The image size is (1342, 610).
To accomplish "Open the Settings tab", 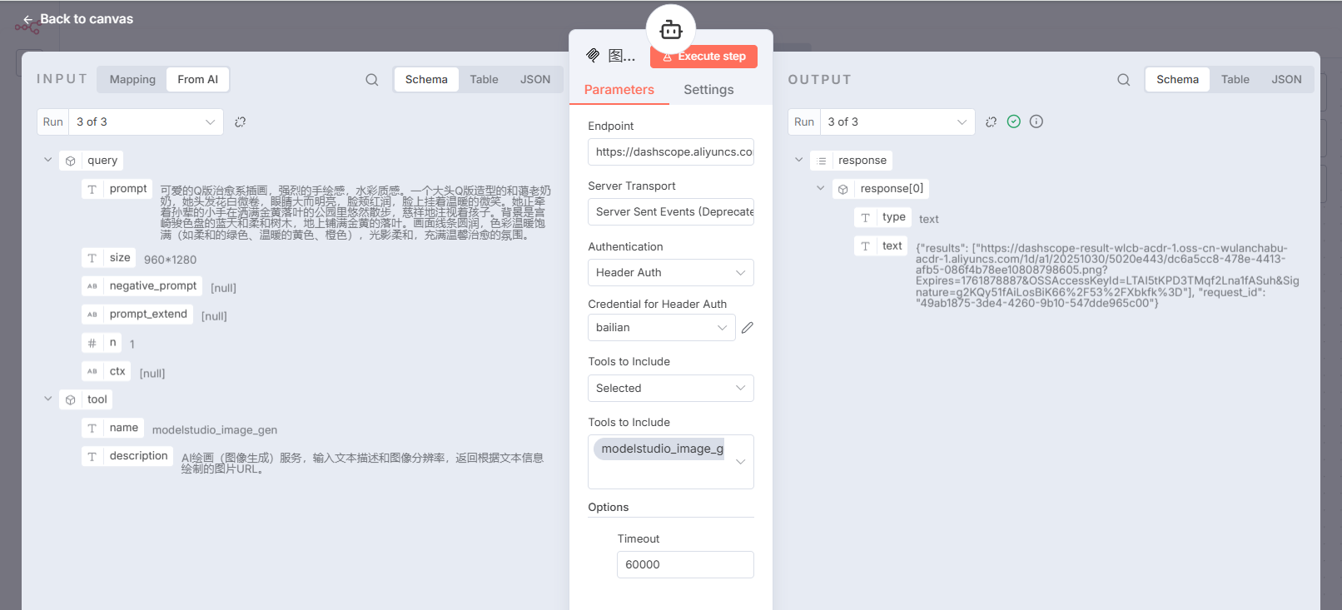I will pos(708,90).
